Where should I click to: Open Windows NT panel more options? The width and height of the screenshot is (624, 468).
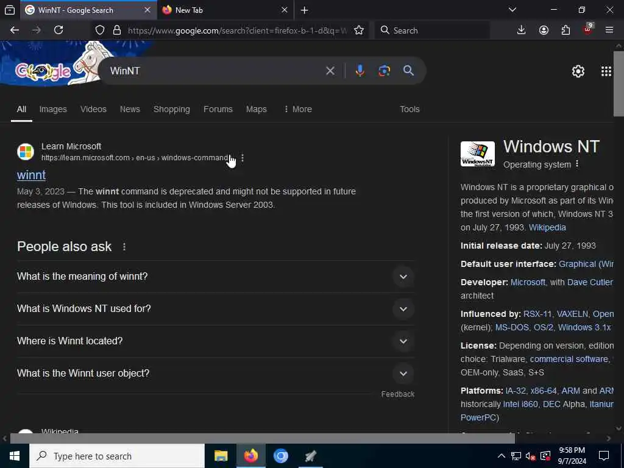[x=577, y=165]
